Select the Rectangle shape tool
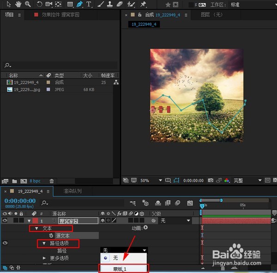This screenshot has height=273, width=277. coord(70,4)
